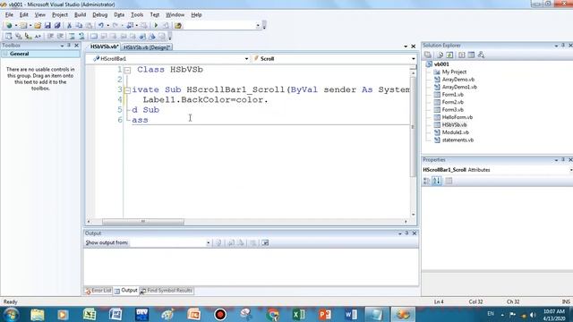Open the Scroll method name dropdown

(x=414, y=59)
